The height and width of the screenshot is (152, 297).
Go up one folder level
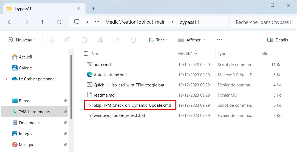[x=43, y=22]
